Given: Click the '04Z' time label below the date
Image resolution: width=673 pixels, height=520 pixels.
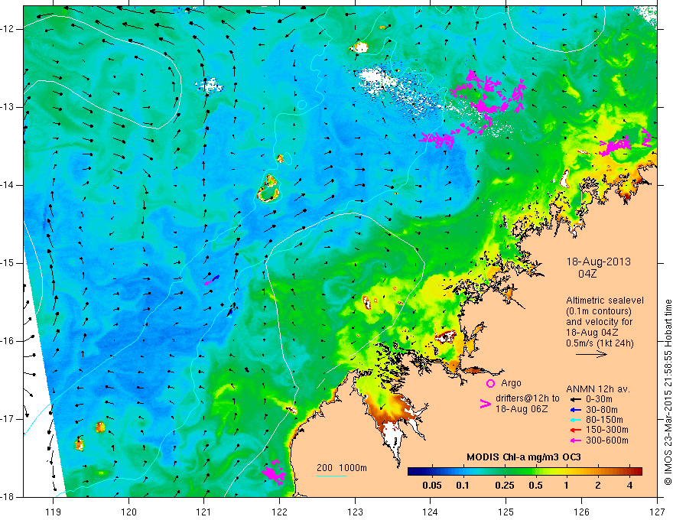Looking at the screenshot, I should click(587, 274).
